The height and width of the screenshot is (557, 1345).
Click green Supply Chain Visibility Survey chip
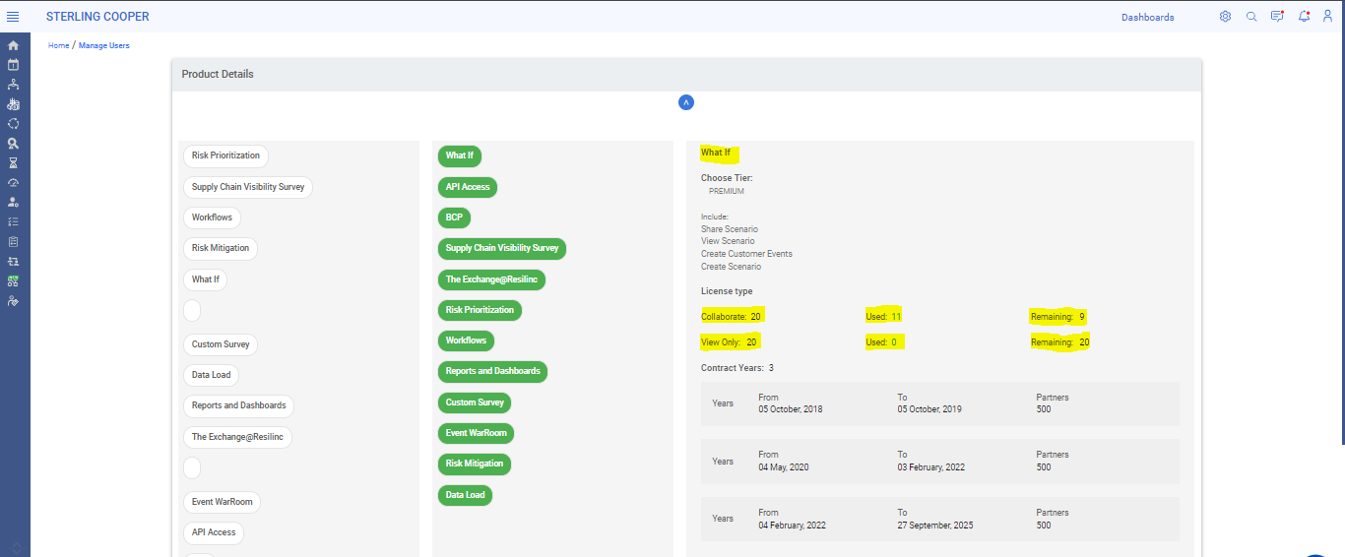coord(501,248)
